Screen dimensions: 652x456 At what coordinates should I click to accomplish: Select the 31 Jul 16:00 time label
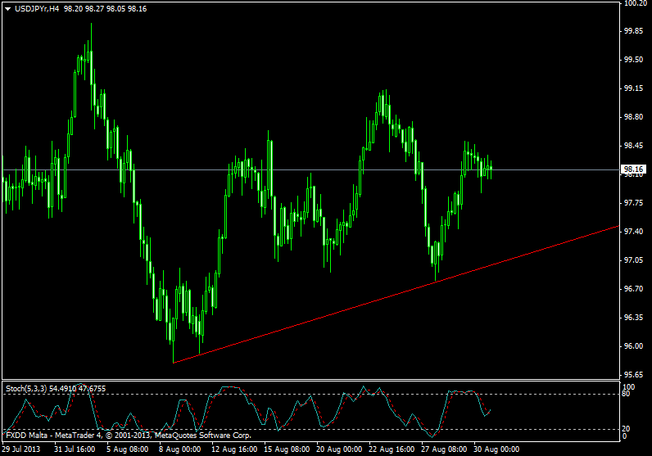[75, 449]
